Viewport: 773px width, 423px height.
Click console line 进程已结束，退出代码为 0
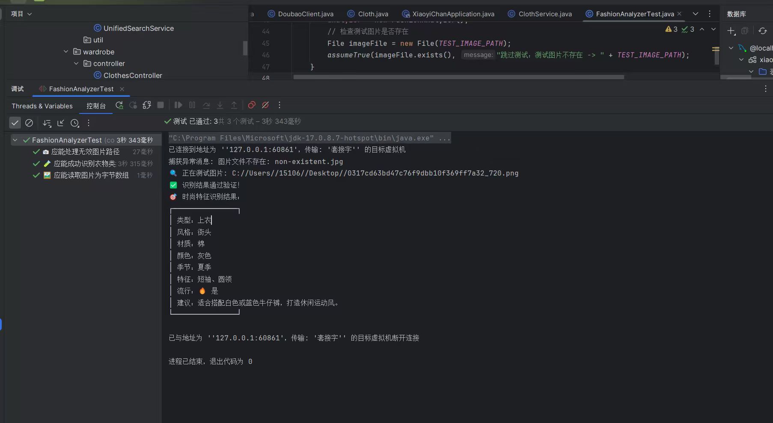tap(211, 361)
